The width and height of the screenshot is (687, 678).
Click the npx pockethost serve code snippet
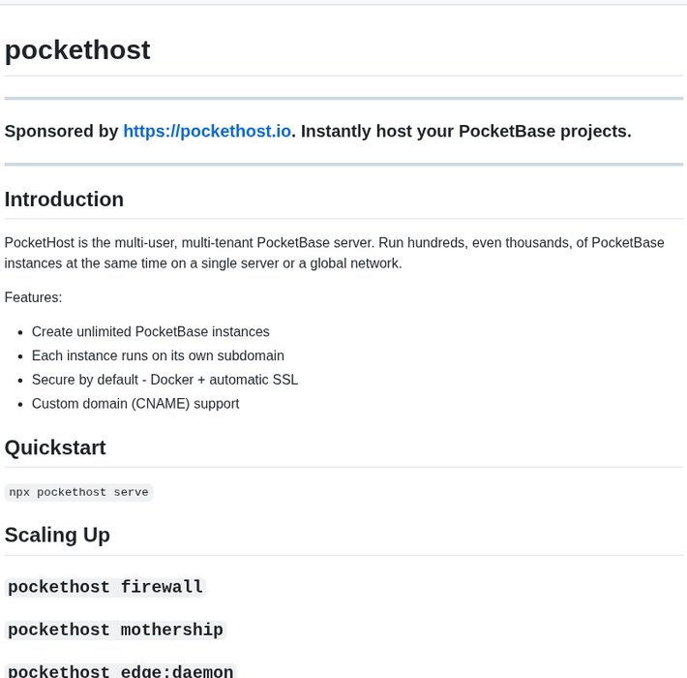[79, 492]
